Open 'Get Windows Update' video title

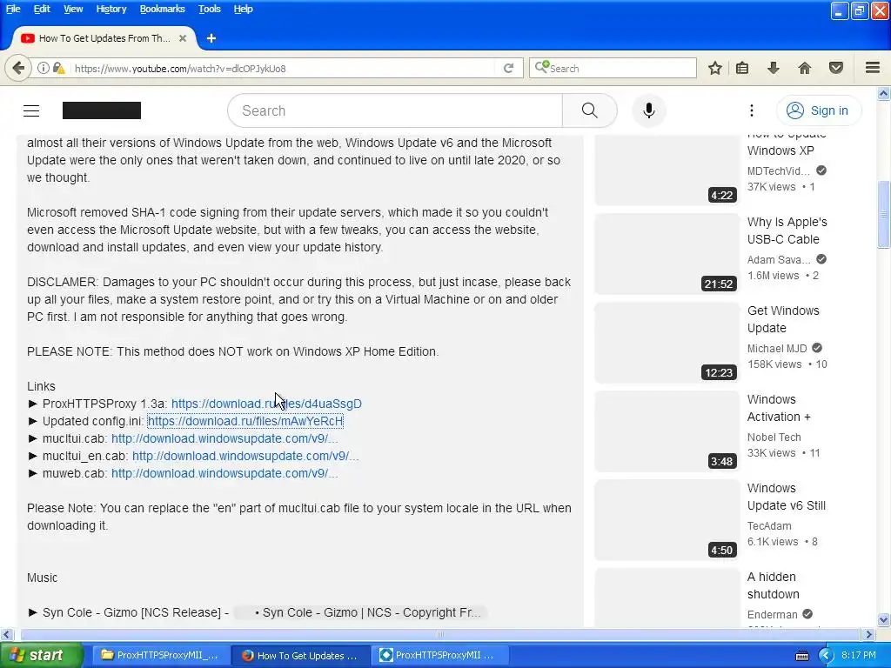(x=783, y=319)
